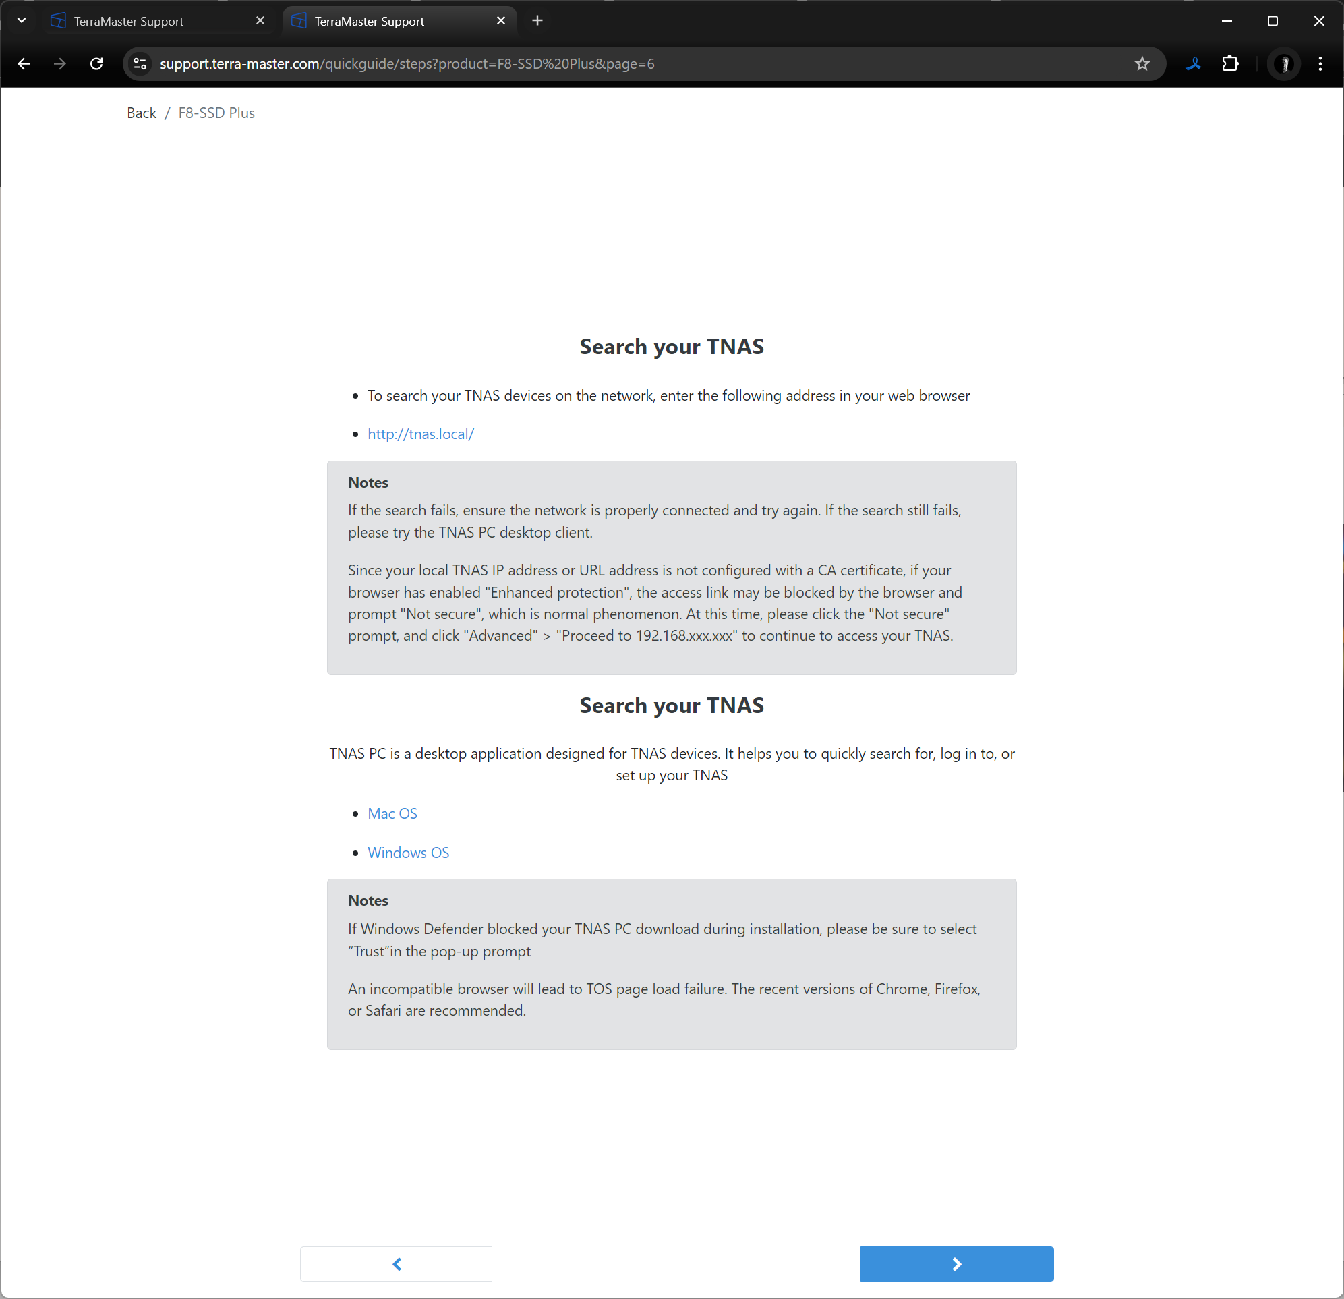Open the site information icon in address bar
The height and width of the screenshot is (1299, 1344).
pyautogui.click(x=140, y=64)
